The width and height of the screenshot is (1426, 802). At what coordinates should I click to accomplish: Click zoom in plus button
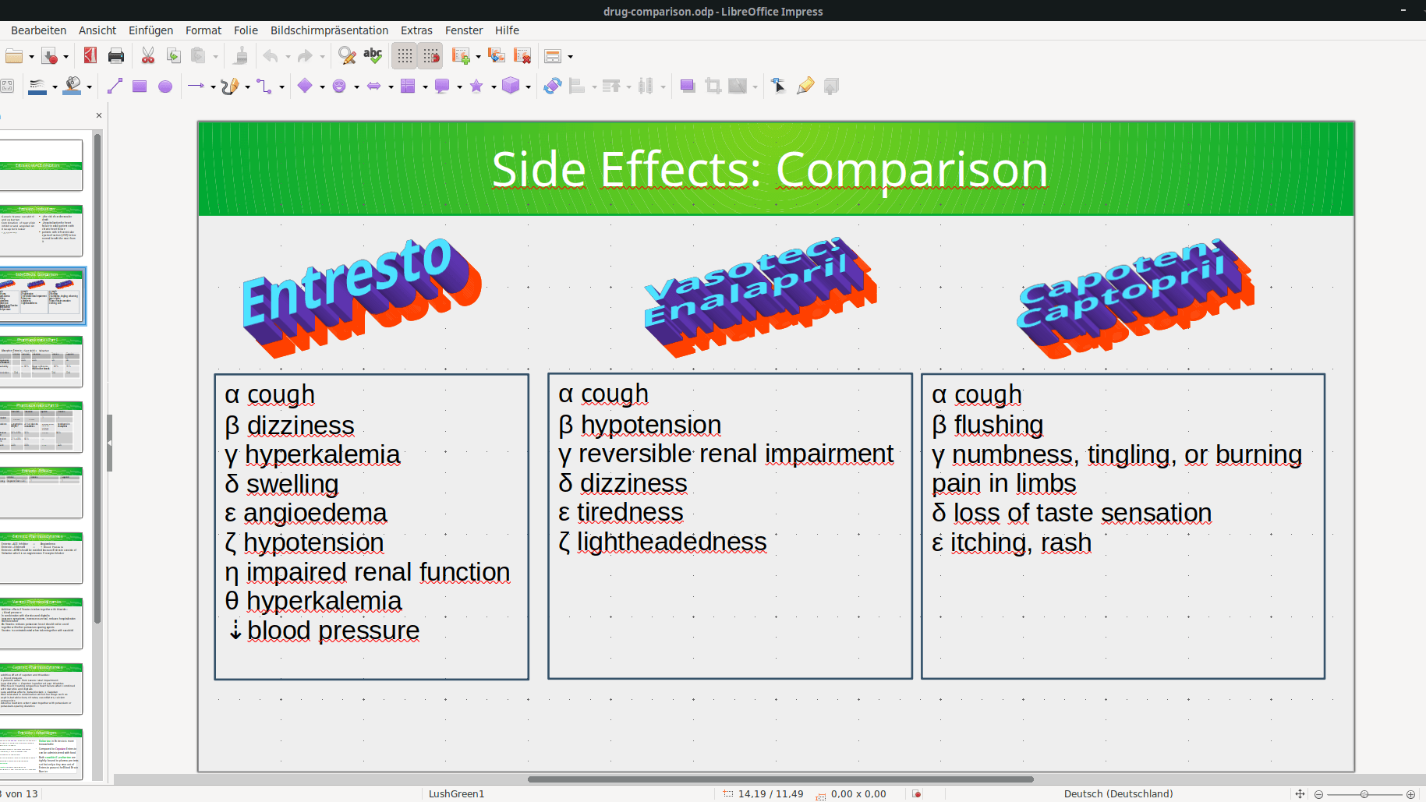click(1410, 794)
